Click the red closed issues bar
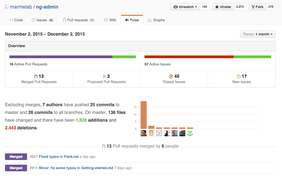The width and height of the screenshot is (282, 176). click(x=189, y=57)
